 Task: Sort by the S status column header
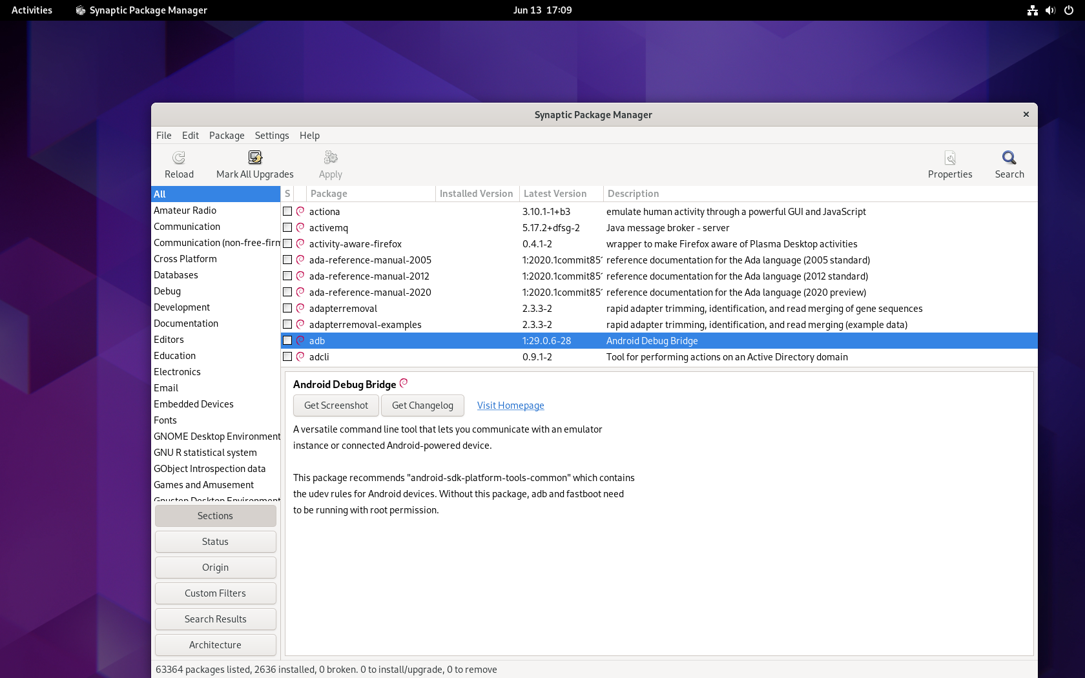287,194
